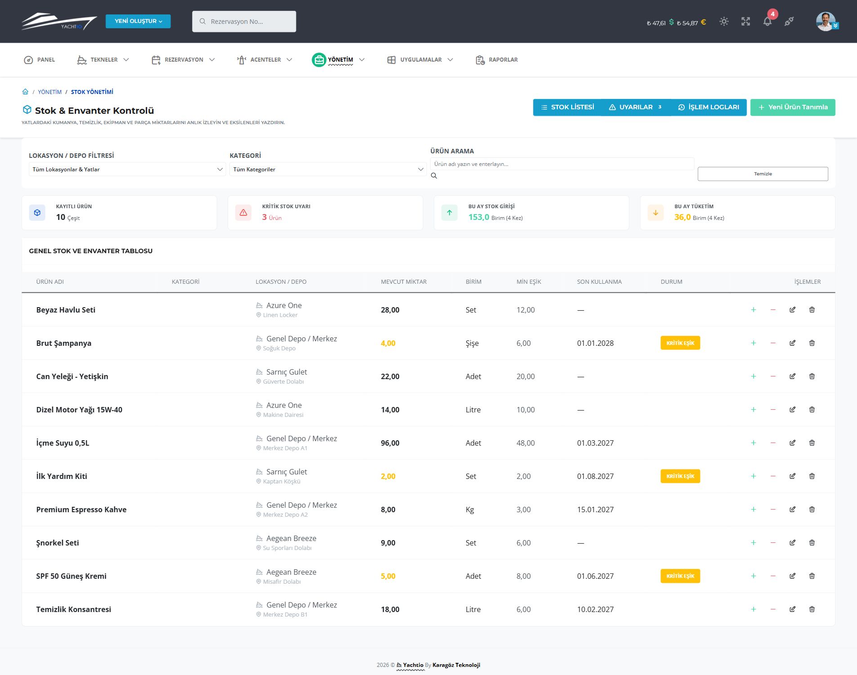Add stock to İçme Suyu 0,5L
This screenshot has width=857, height=675.
754,443
